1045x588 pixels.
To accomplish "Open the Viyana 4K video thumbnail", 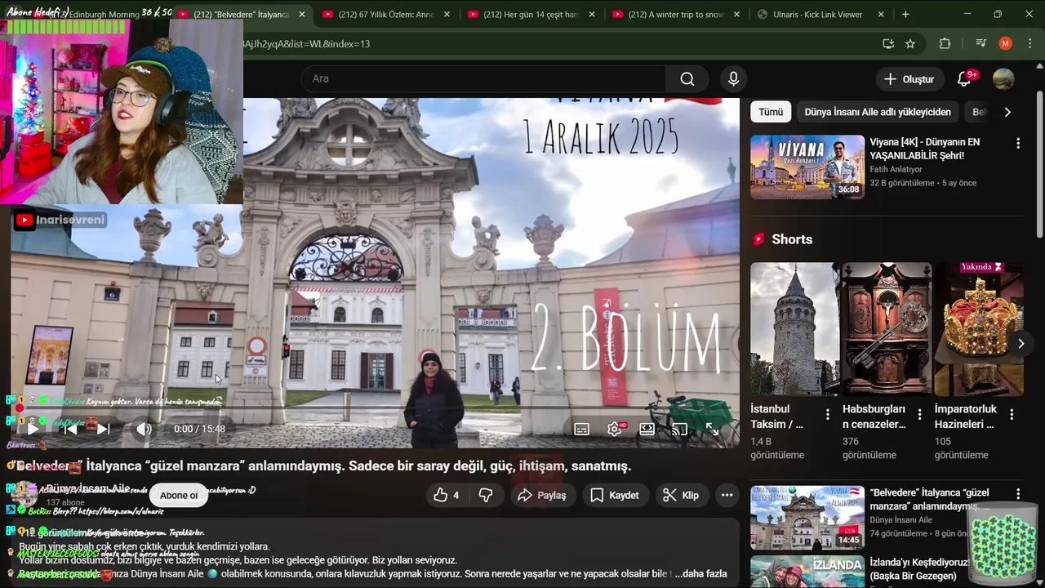I will point(807,167).
